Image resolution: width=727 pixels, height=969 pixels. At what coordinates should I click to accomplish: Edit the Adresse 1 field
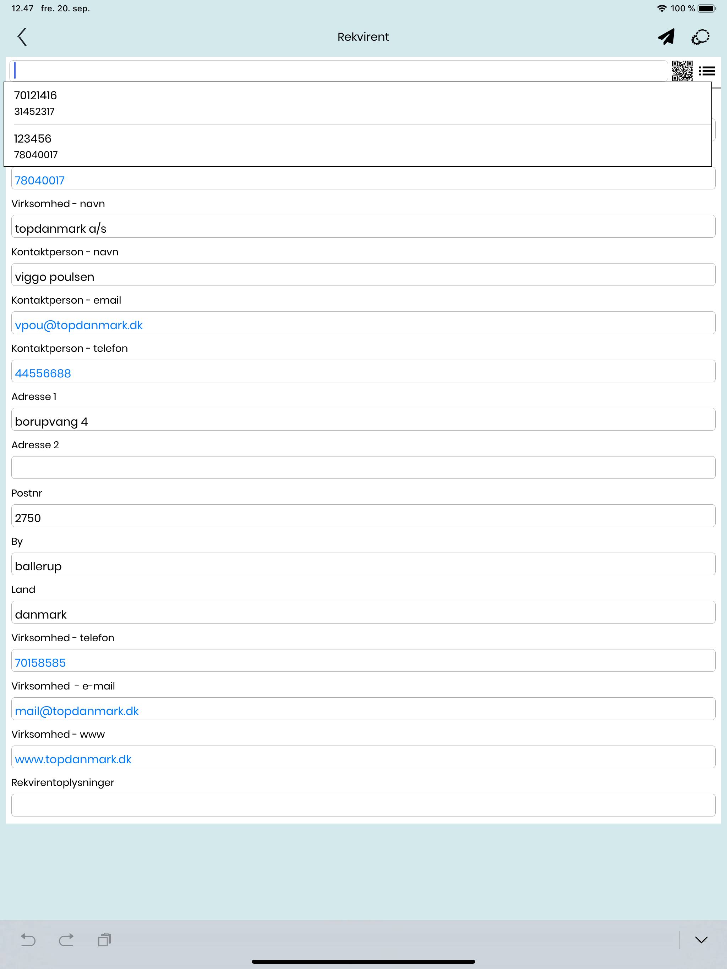point(363,419)
